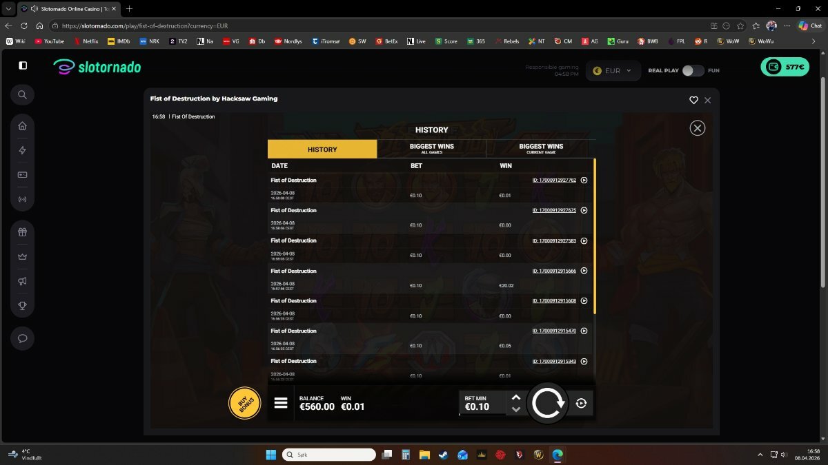Increase bet with the up arrow

point(515,397)
